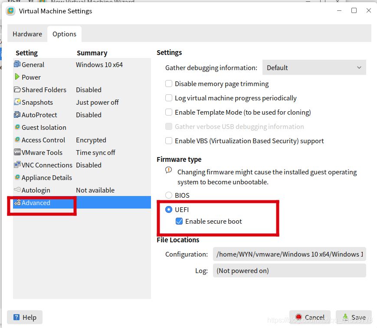Screen dimensions: 377x328
Task: Select Power row in settings list
Action: pos(82,77)
